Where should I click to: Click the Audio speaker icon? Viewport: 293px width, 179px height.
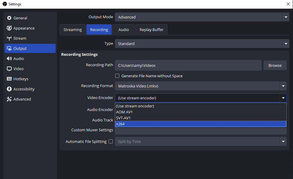9,58
